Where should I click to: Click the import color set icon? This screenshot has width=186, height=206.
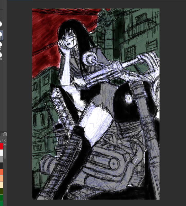pos(4,140)
